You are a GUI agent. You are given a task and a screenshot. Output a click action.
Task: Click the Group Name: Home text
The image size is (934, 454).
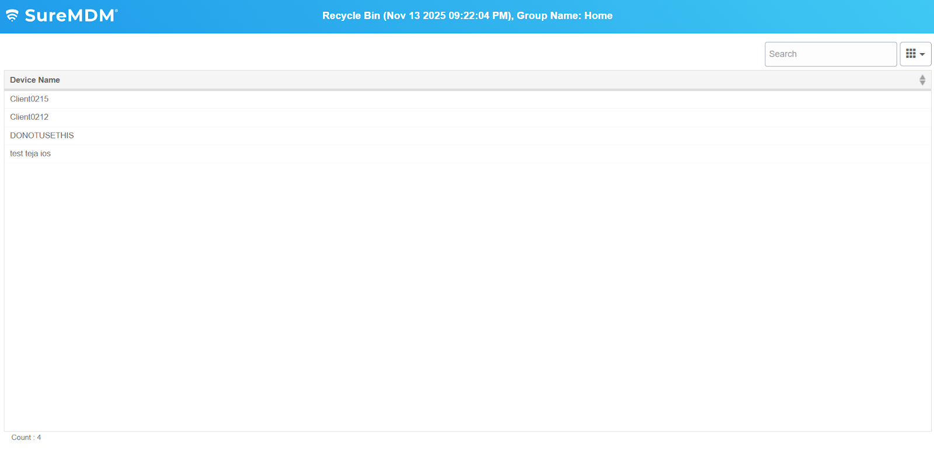click(564, 16)
